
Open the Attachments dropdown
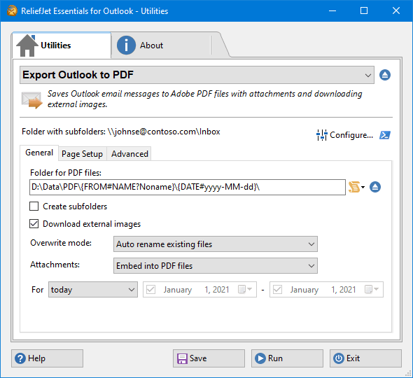216,266
